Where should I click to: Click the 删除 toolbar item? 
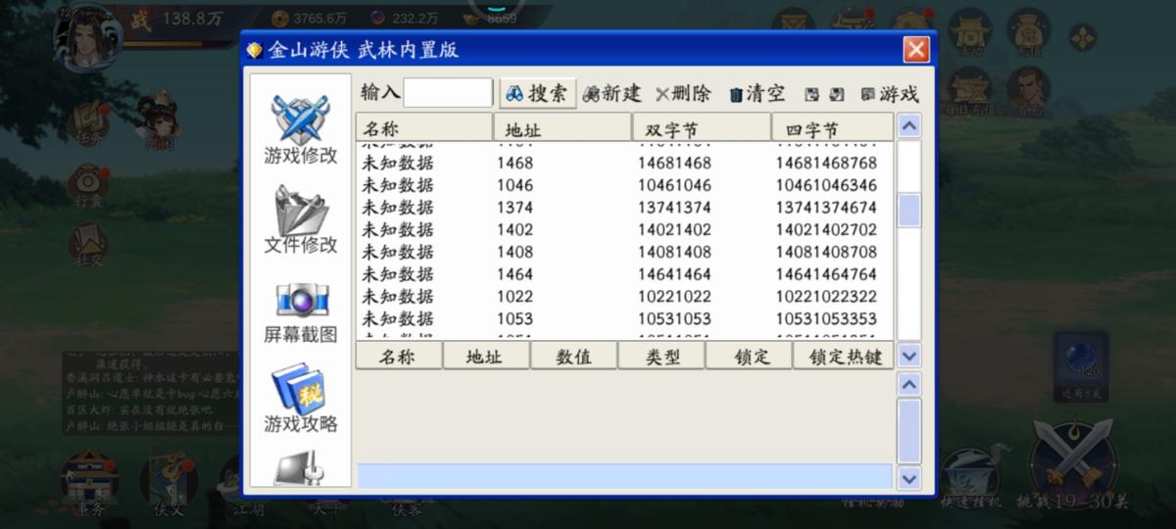(684, 94)
